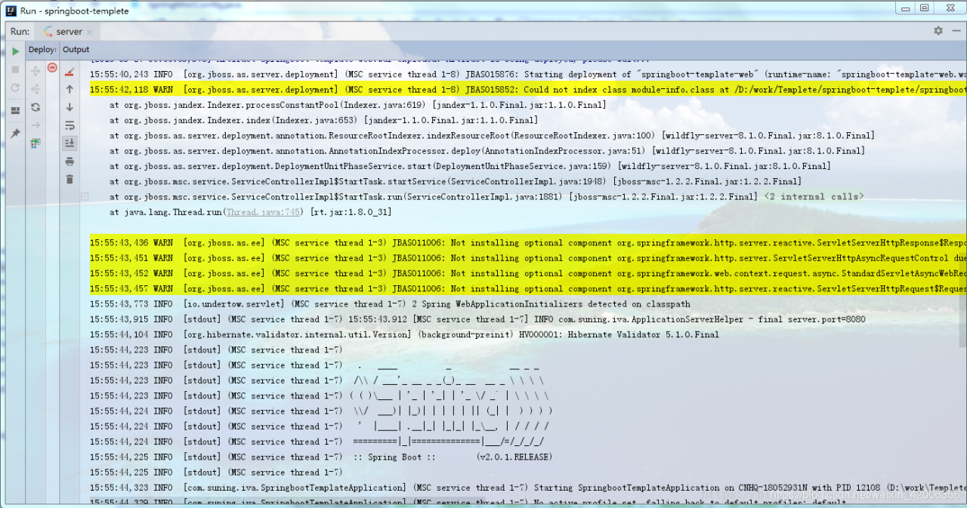This screenshot has width=967, height=508.
Task: Clear console with the trash icon
Action: (x=70, y=179)
